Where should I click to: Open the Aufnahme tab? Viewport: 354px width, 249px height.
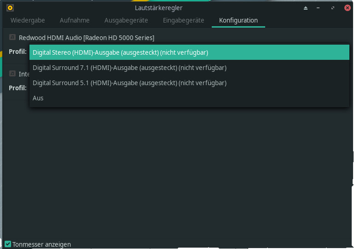[x=75, y=20]
